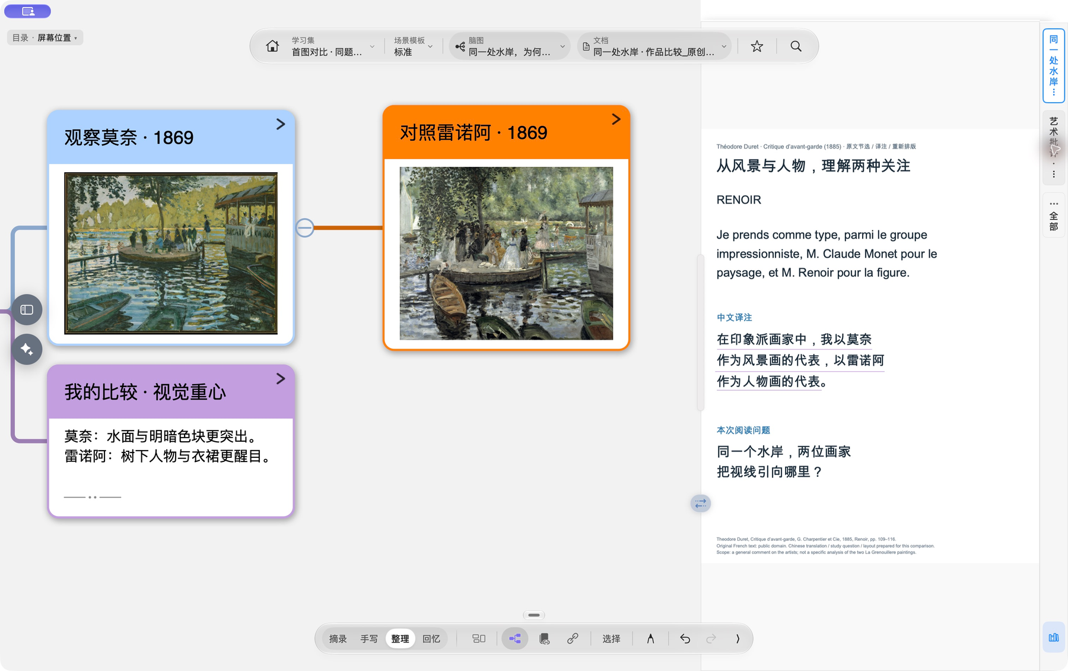Image resolution: width=1068 pixels, height=671 pixels.
Task: Open the 学习集 dropdown
Action: tap(332, 46)
